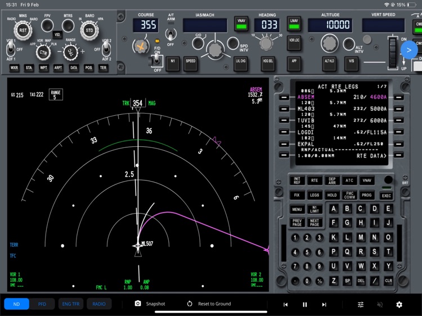Click the VSD button
422x316 pixels.
[57, 34]
